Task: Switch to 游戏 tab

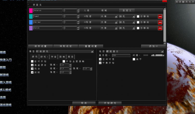Action: (35, 57)
